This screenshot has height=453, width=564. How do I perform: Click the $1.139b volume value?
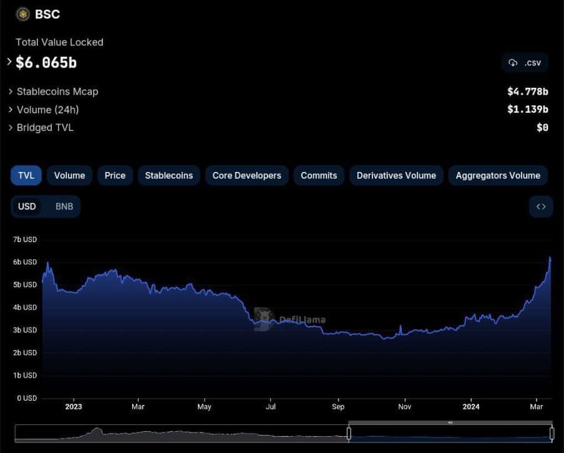pyautogui.click(x=528, y=109)
